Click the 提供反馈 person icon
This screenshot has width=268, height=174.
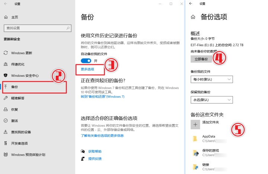(x=83, y=159)
